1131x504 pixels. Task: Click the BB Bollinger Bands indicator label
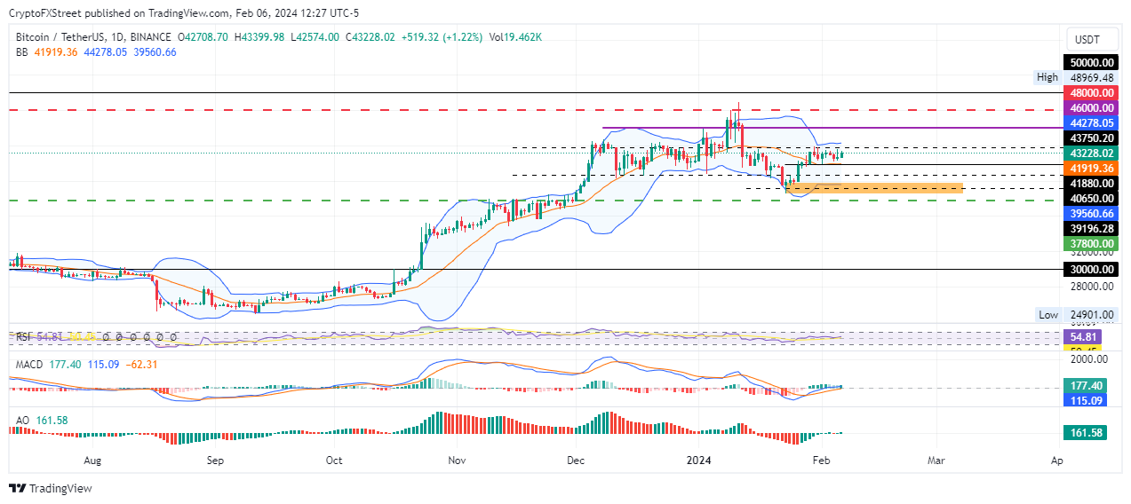pyautogui.click(x=23, y=52)
